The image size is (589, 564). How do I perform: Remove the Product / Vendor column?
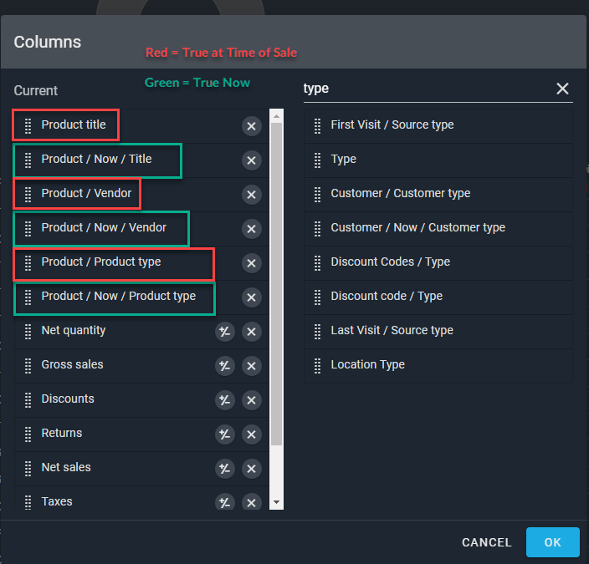tap(251, 195)
